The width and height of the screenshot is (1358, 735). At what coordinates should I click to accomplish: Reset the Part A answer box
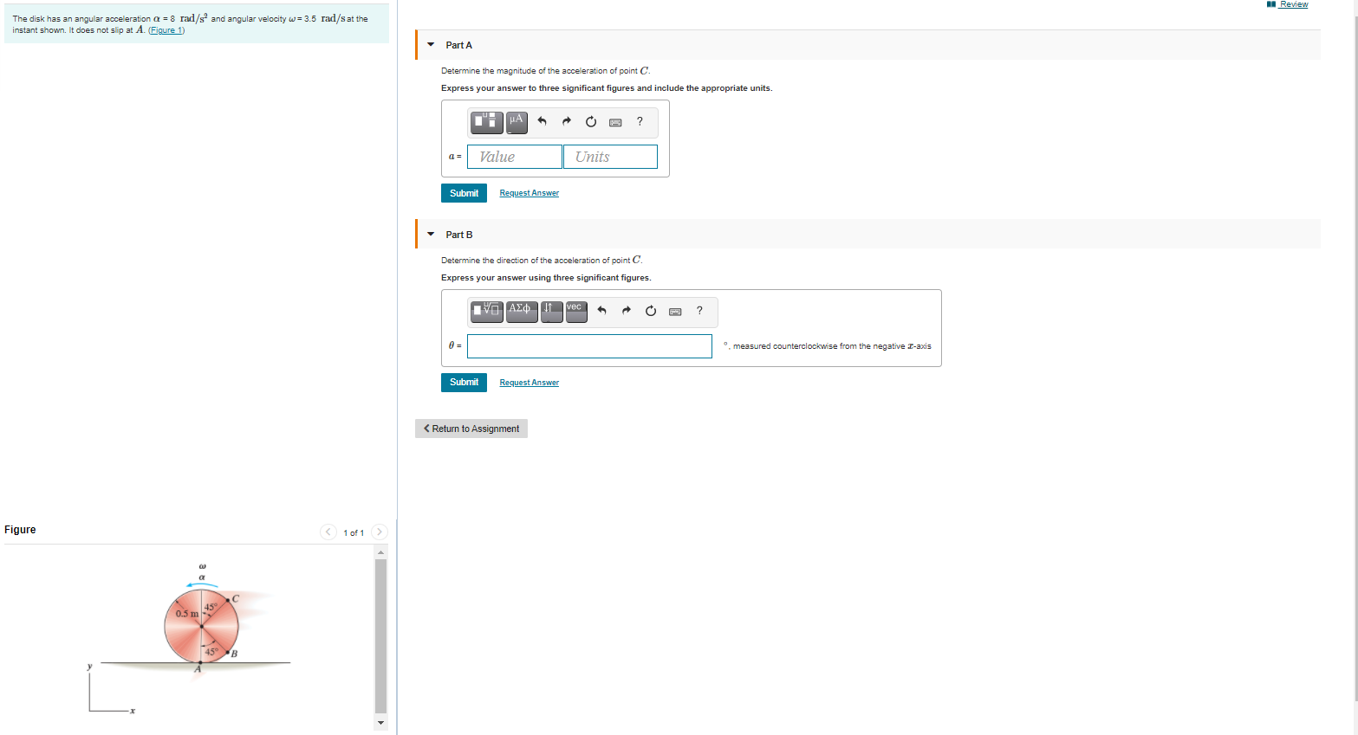click(x=591, y=121)
